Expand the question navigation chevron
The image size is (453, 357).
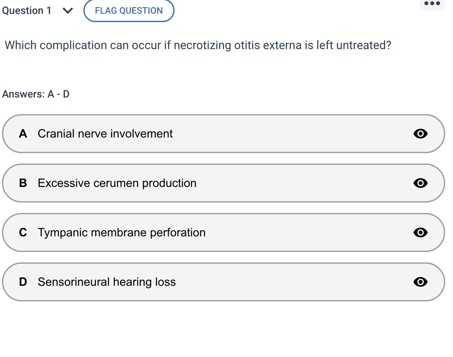tap(67, 11)
